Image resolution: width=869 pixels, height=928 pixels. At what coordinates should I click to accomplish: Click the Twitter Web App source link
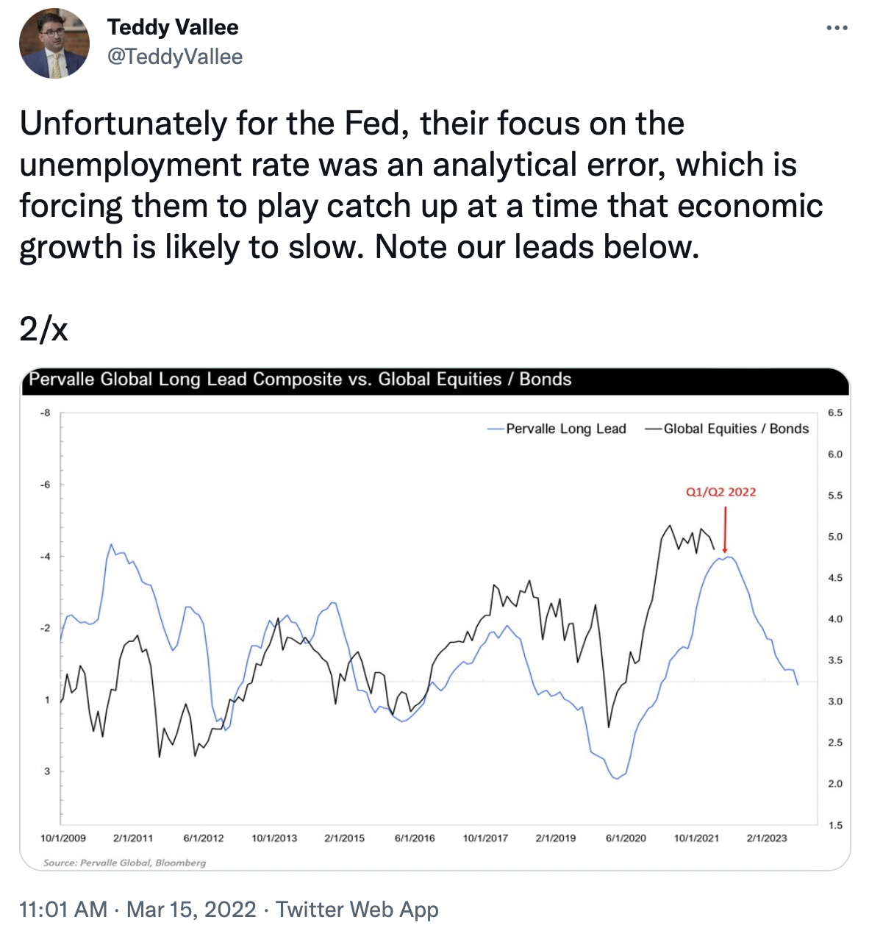point(357,910)
